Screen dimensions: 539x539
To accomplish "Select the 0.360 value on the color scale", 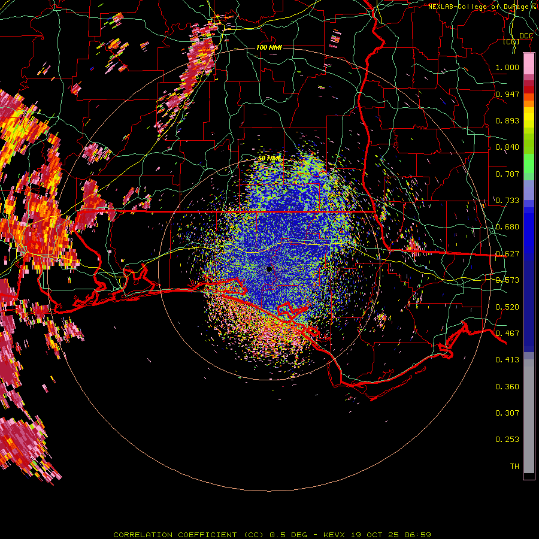I will tap(507, 387).
